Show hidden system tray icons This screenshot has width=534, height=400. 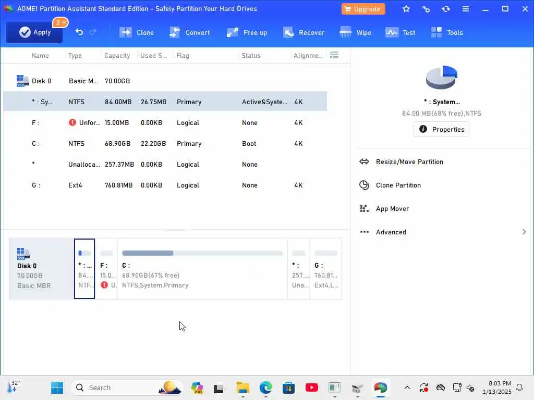[407, 387]
